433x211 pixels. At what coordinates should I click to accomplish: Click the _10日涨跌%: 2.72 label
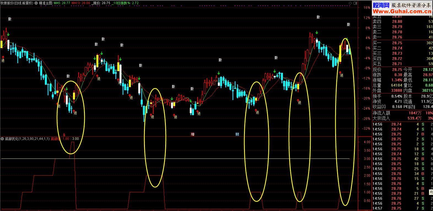(x=125, y=3)
